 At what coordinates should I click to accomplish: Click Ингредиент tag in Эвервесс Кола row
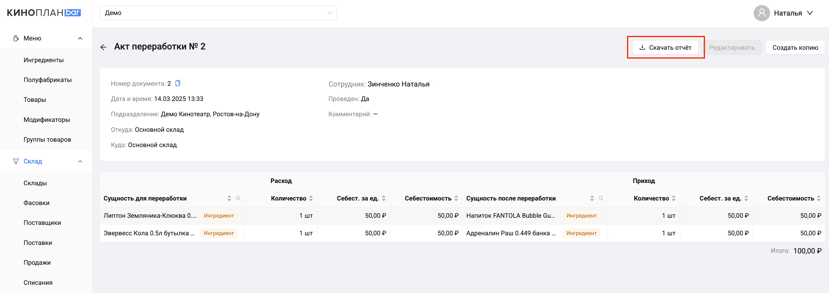[219, 233]
